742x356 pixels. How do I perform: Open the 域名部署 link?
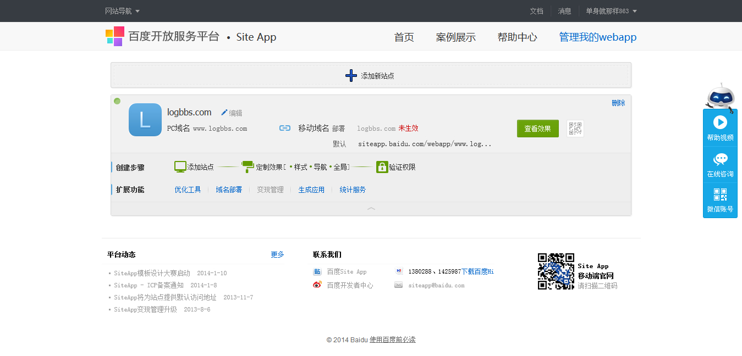[x=229, y=190]
